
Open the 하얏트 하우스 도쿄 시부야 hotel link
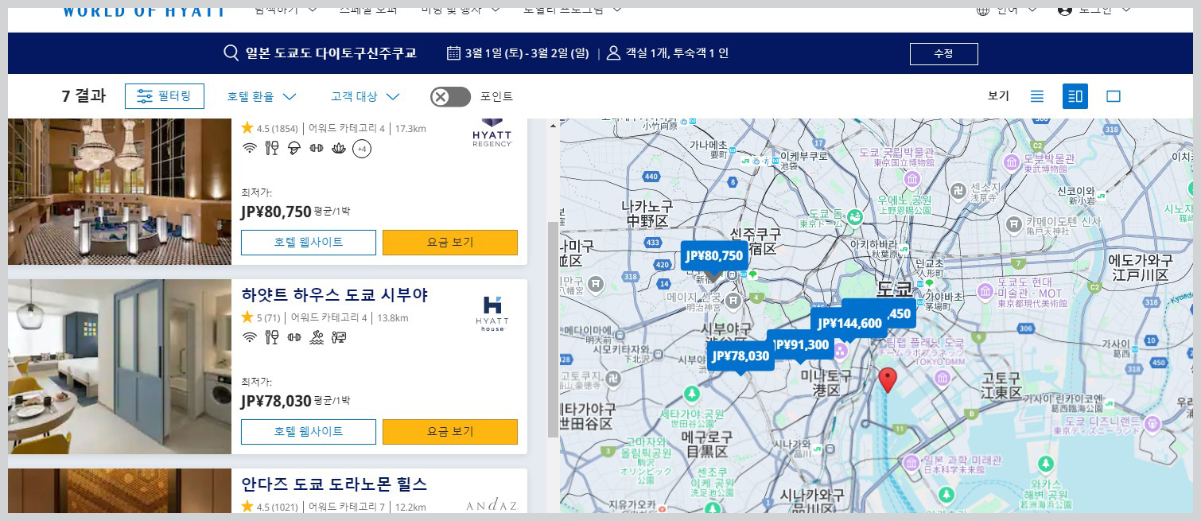[335, 295]
